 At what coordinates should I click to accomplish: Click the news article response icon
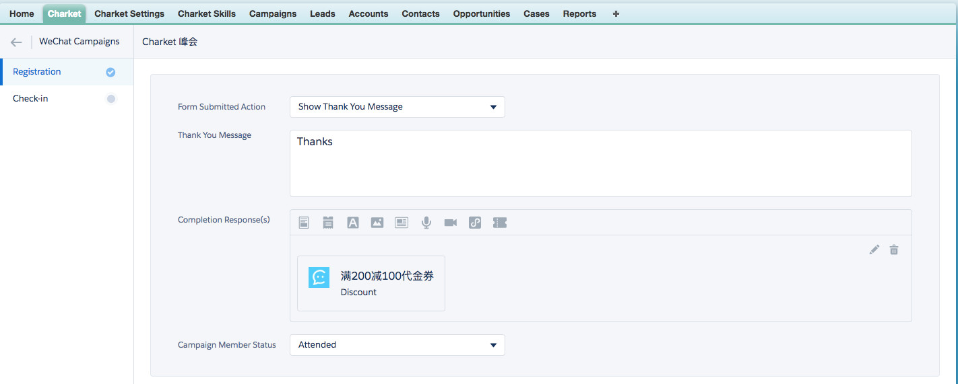click(402, 223)
